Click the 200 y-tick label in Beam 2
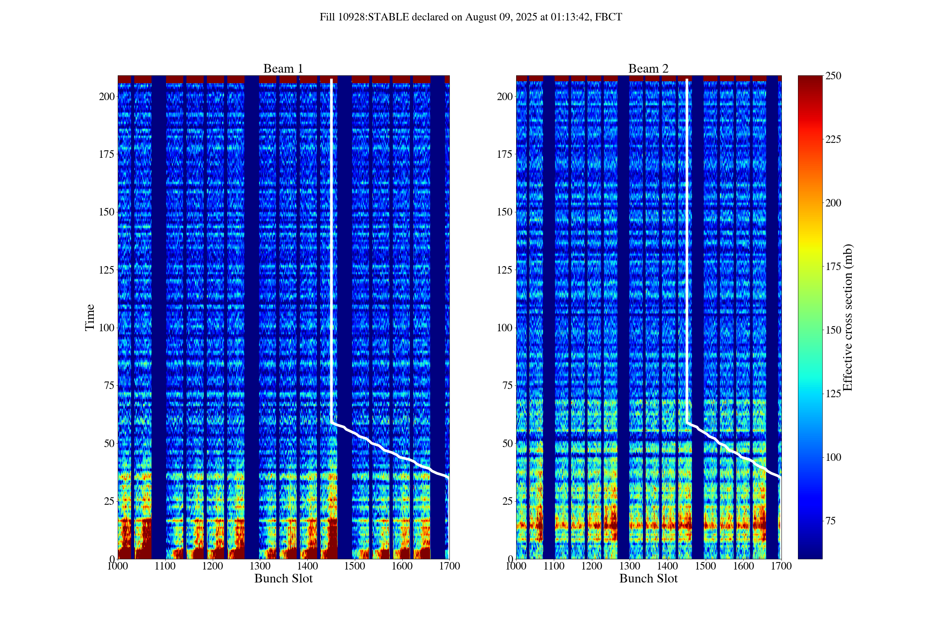 coord(504,97)
